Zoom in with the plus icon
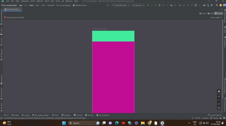Image resolution: width=226 pixels, height=126 pixels. click(x=219, y=96)
